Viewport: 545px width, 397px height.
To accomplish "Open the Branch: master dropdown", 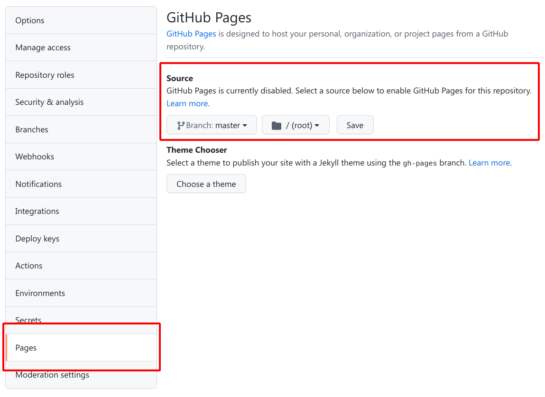I will coord(212,125).
